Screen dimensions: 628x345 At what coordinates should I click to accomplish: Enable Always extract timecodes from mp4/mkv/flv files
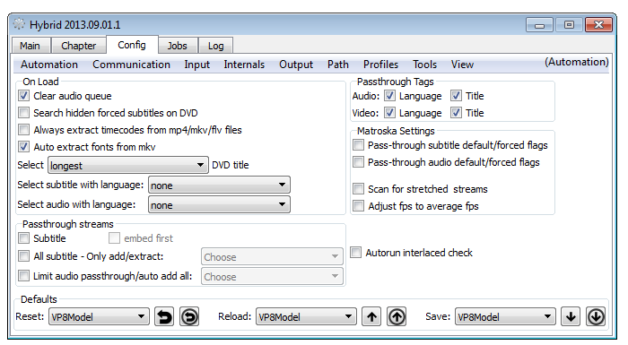pos(23,130)
